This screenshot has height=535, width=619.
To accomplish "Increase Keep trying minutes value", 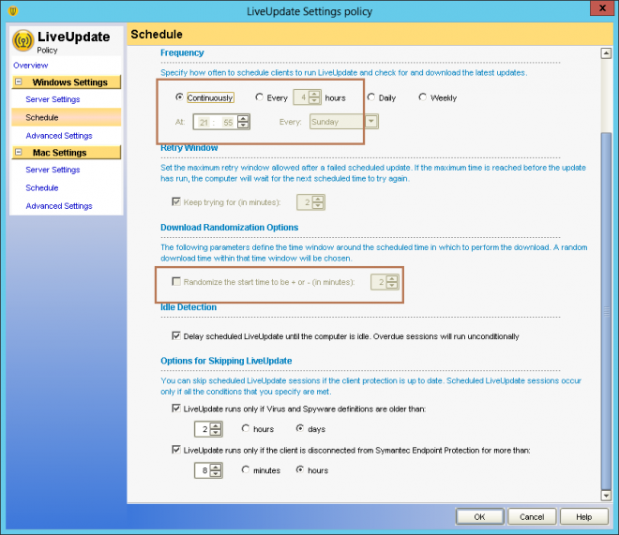I will (318, 199).
